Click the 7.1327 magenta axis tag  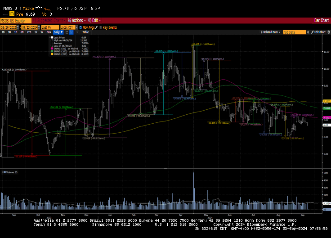click(x=327, y=117)
